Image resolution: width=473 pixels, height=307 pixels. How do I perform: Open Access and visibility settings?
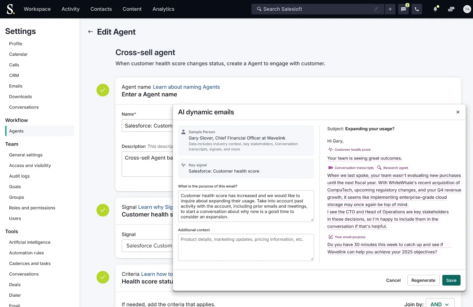point(30,165)
